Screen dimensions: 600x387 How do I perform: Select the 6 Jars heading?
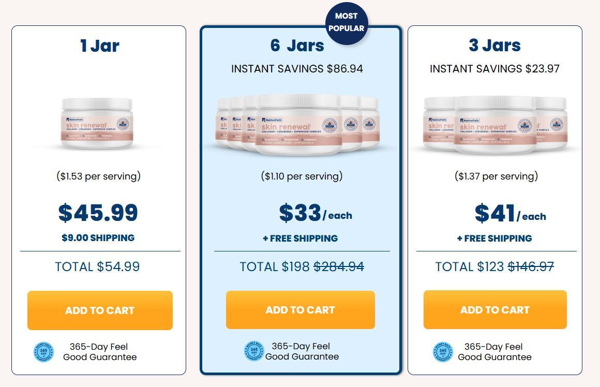[x=297, y=45]
